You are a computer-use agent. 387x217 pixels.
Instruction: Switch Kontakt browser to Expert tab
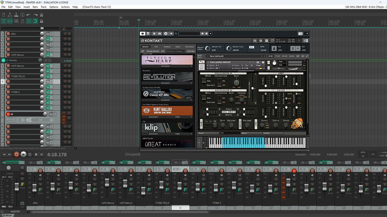click(178, 47)
